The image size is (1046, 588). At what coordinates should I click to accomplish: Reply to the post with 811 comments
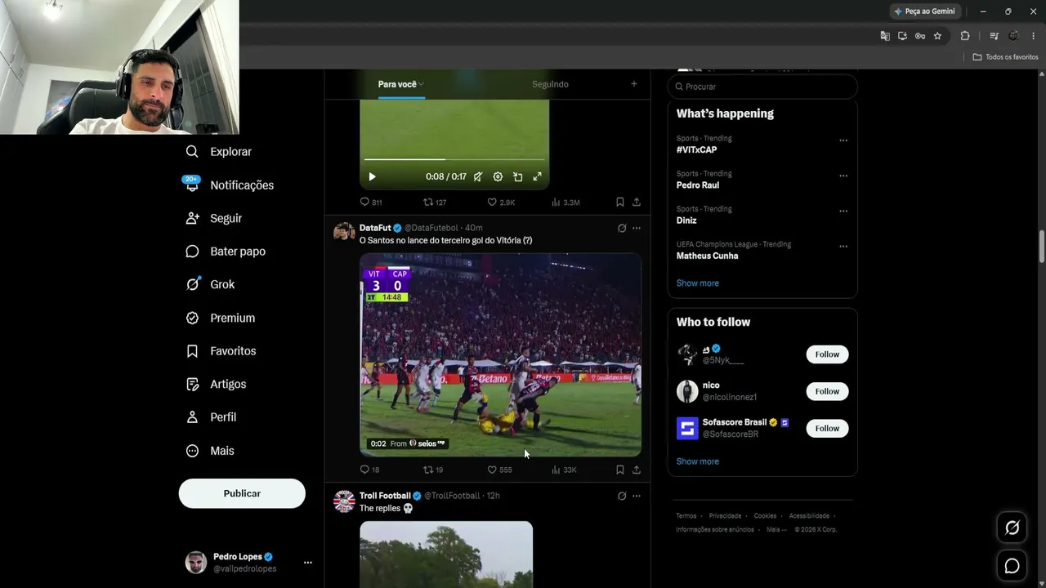[371, 203]
